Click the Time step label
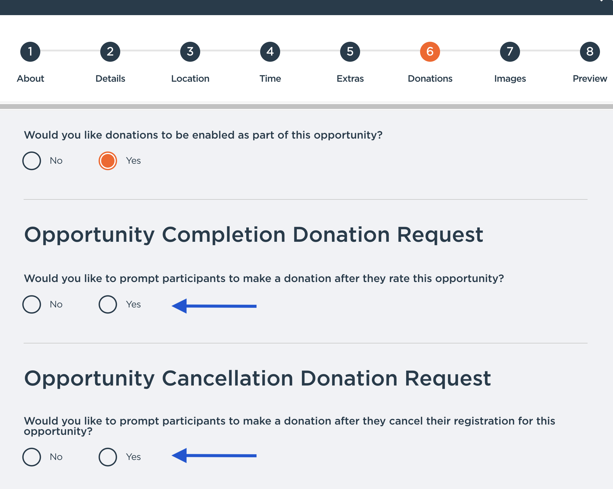The width and height of the screenshot is (613, 489). 270,79
